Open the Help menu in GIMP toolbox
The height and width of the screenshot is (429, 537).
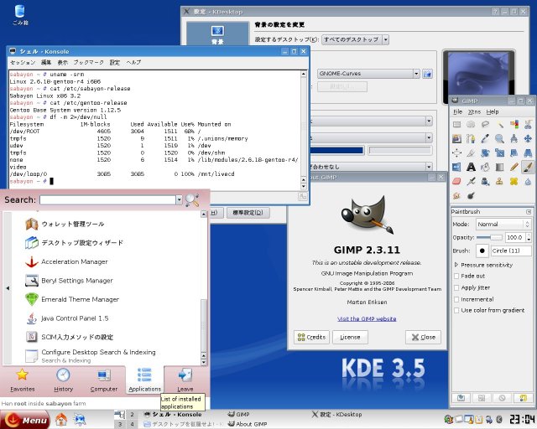click(493, 112)
